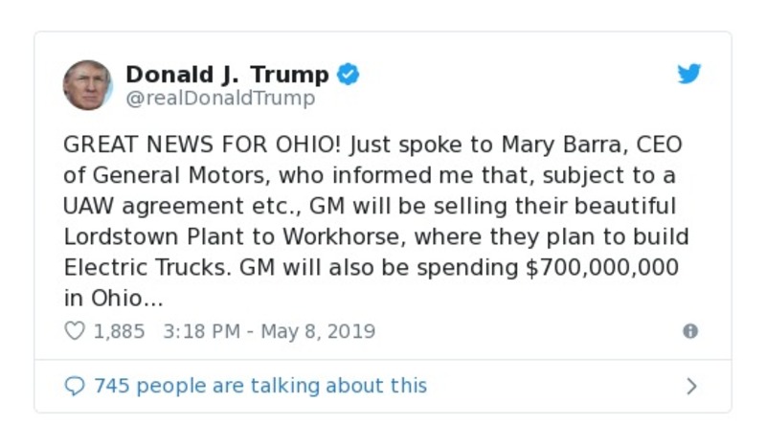Image resolution: width=766 pixels, height=447 pixels.
Task: Open the profile avatar photo
Action: 87,84
